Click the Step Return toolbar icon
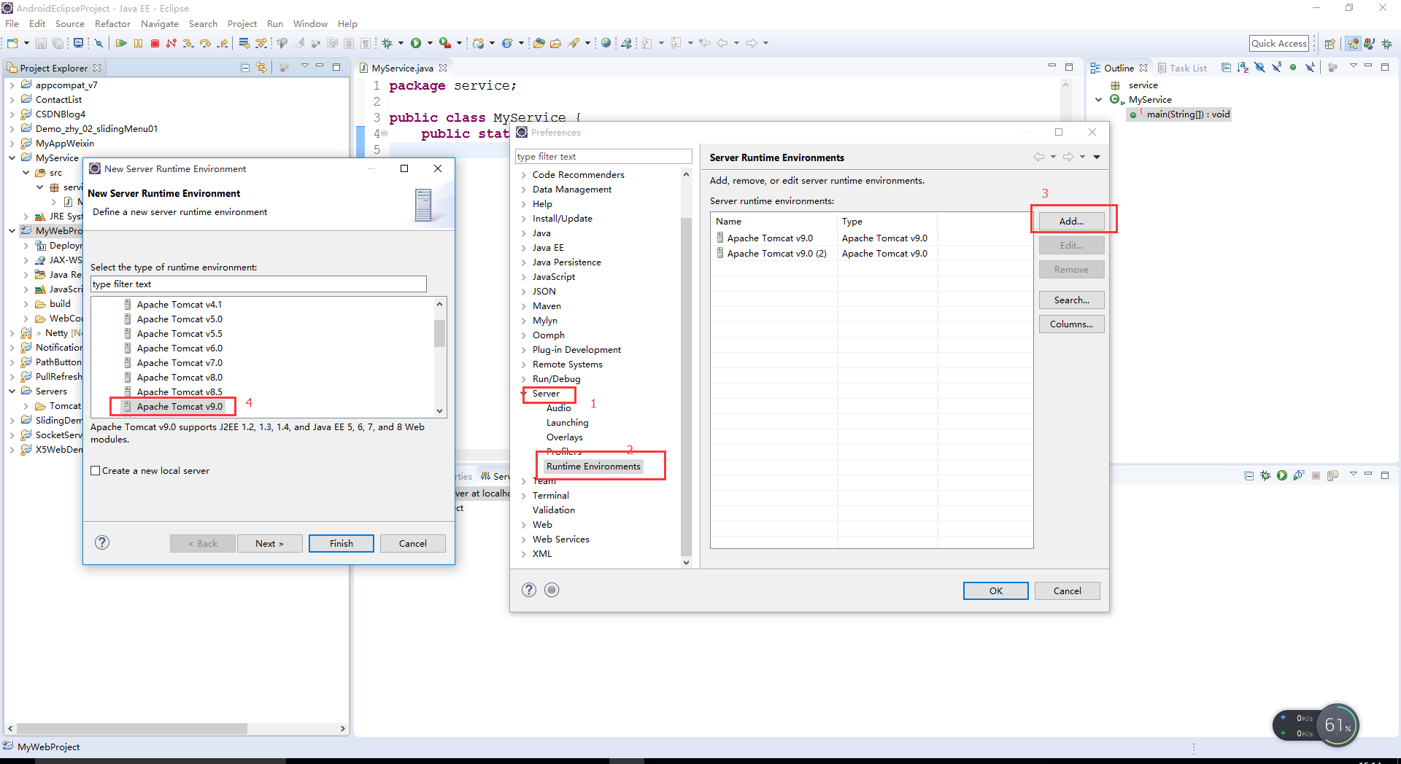Image resolution: width=1401 pixels, height=764 pixels. point(223,43)
